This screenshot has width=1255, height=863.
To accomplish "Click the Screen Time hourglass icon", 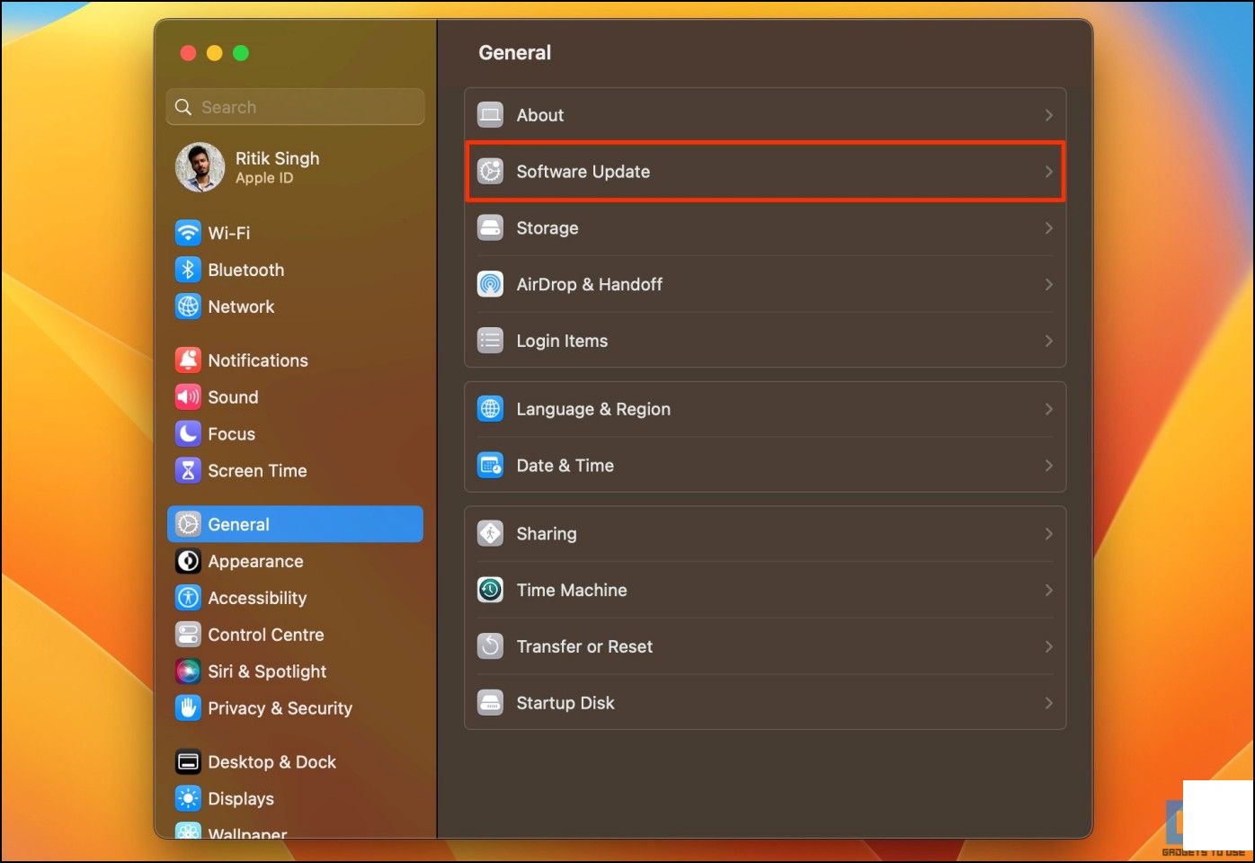I will [188, 471].
